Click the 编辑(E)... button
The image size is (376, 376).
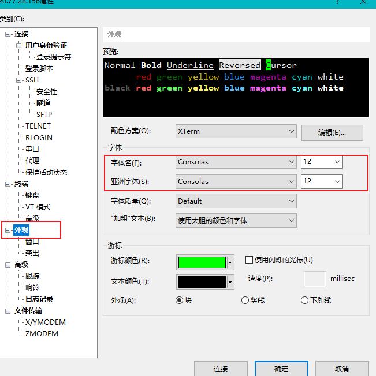click(332, 133)
